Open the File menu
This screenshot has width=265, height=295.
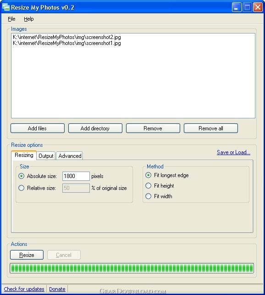(11, 19)
